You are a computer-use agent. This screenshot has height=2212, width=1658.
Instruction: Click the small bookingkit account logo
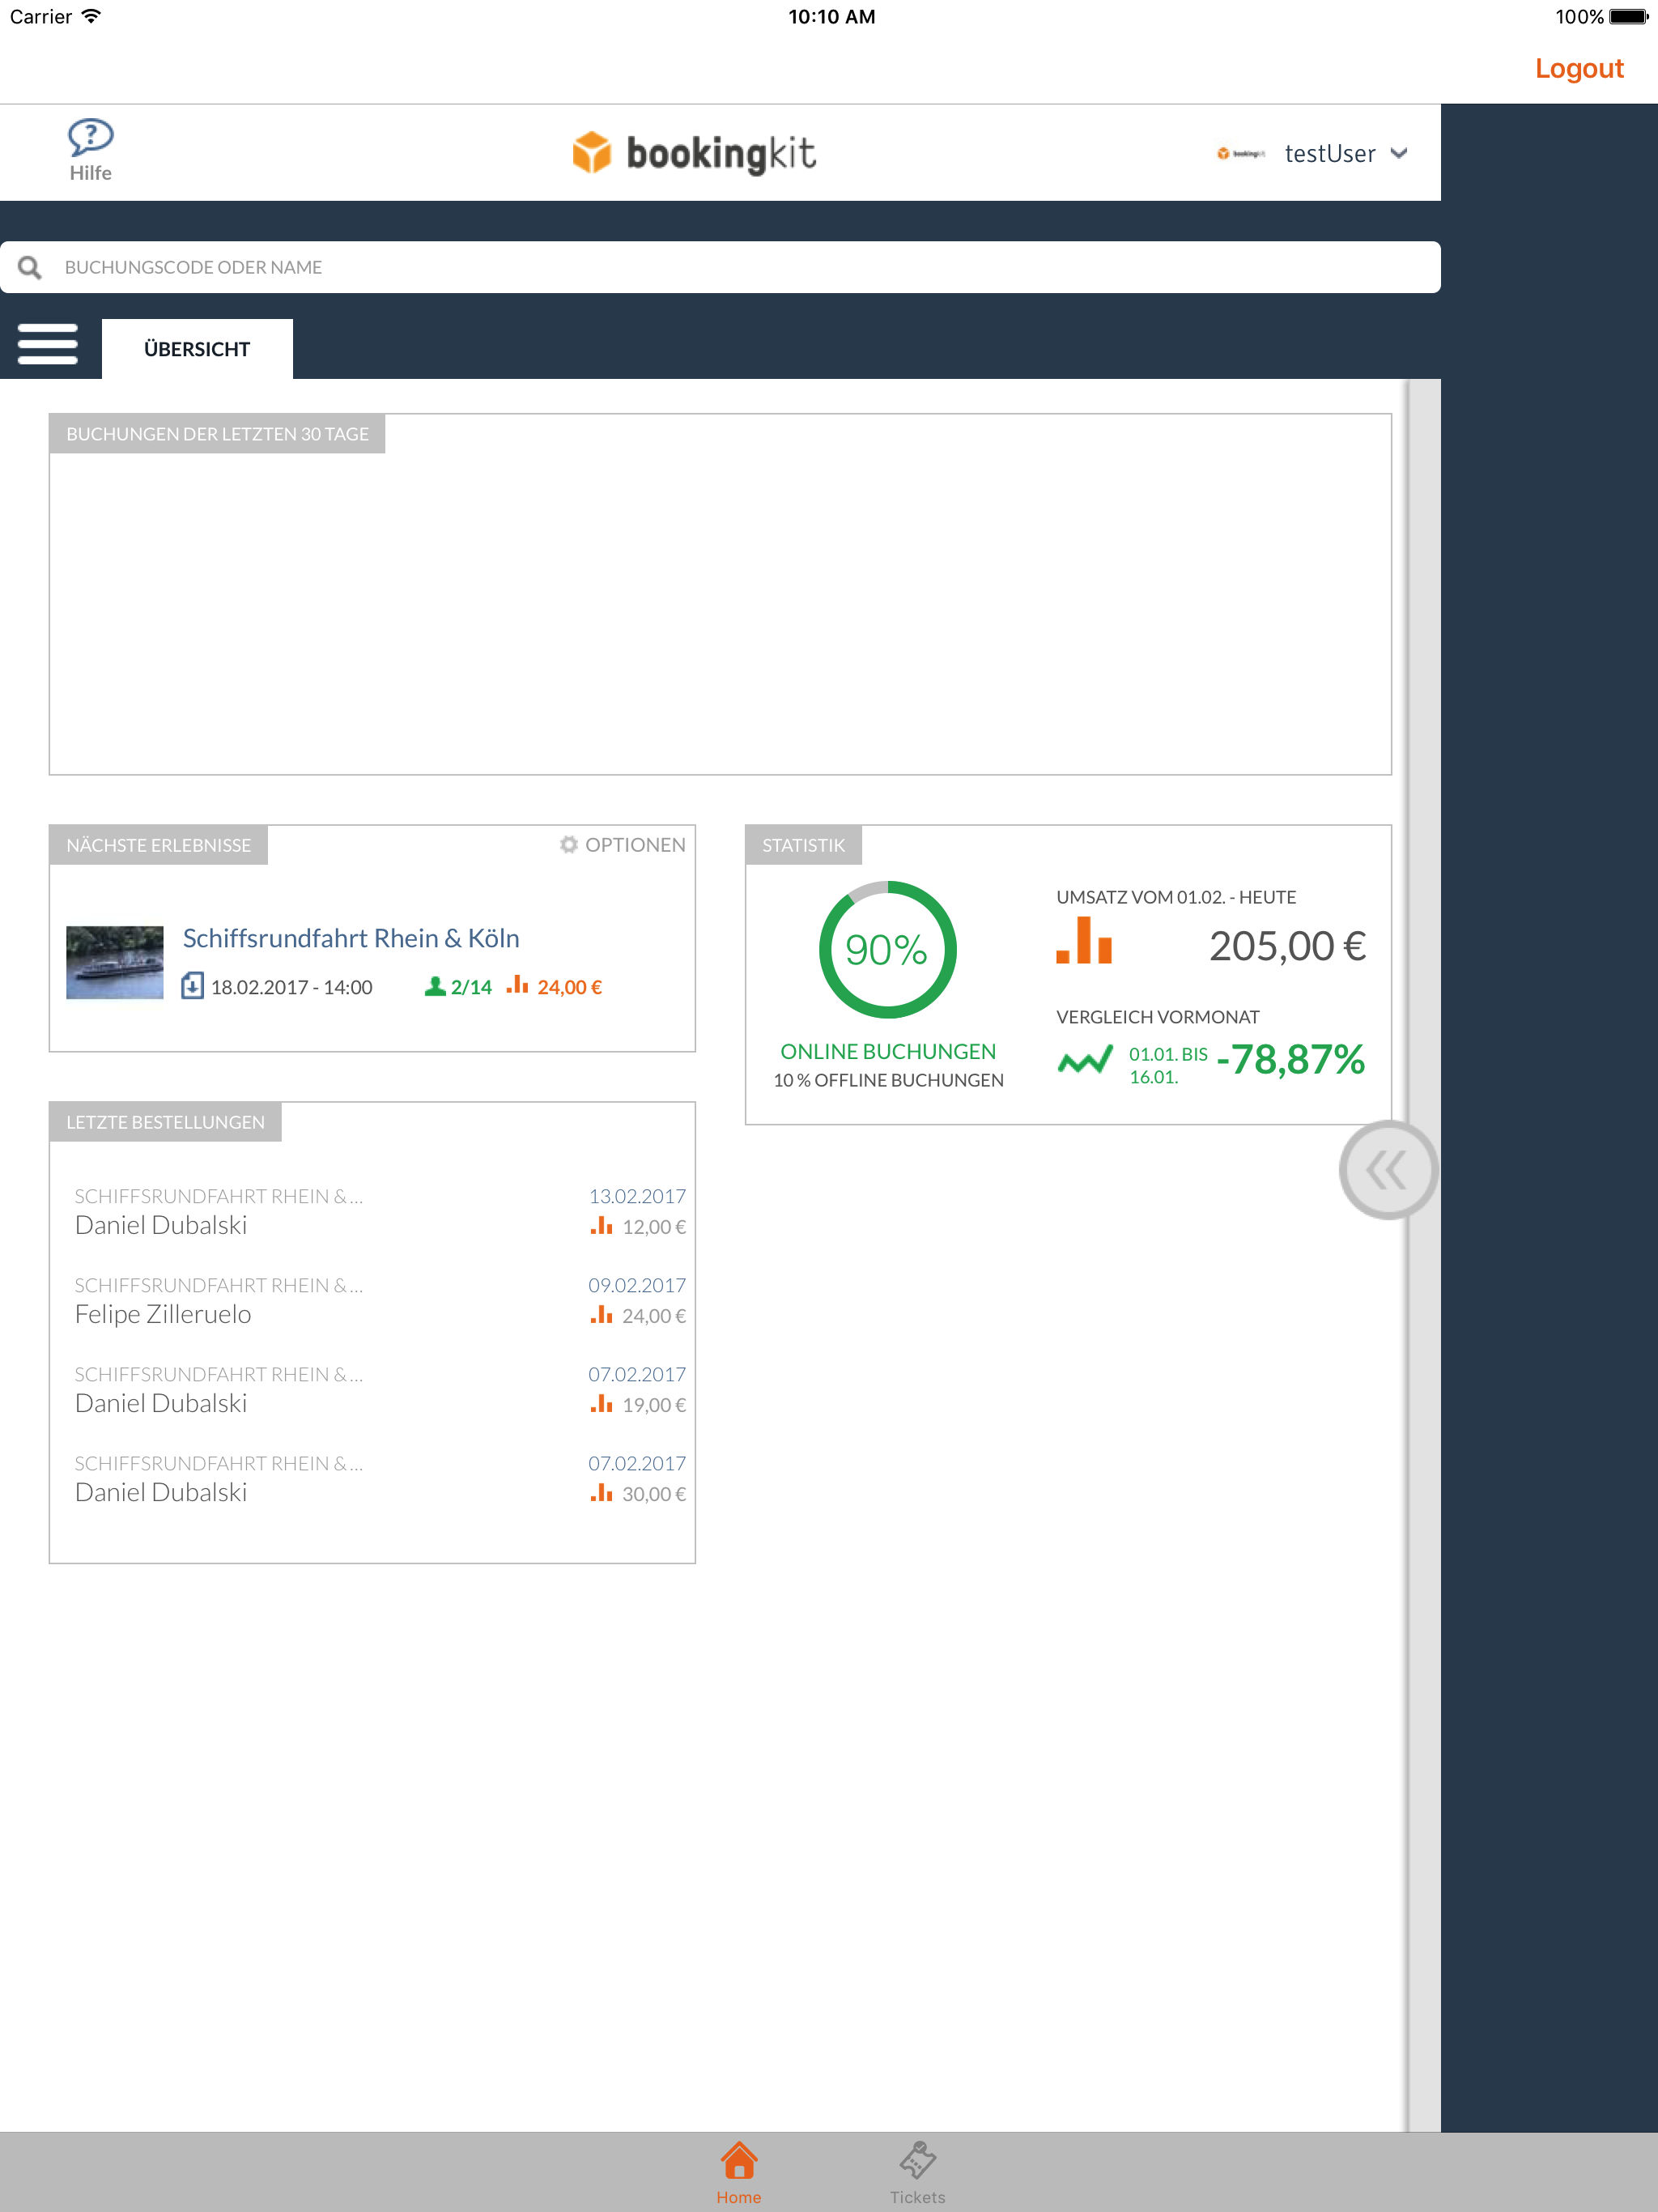(x=1241, y=153)
